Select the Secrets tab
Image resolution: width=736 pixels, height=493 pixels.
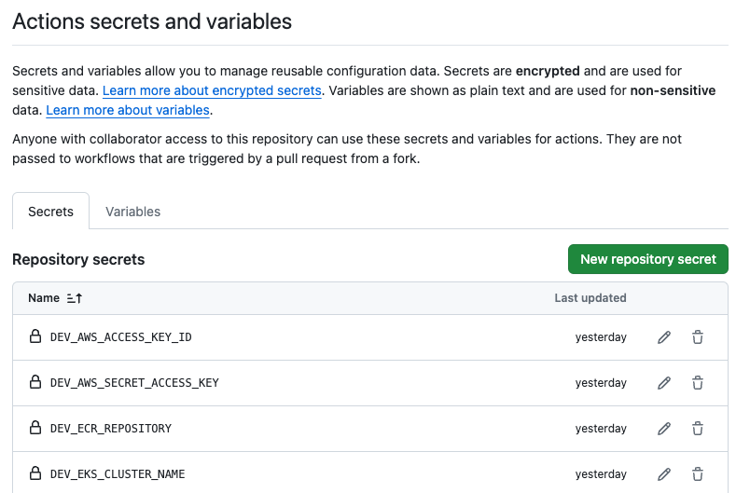pyautogui.click(x=50, y=212)
